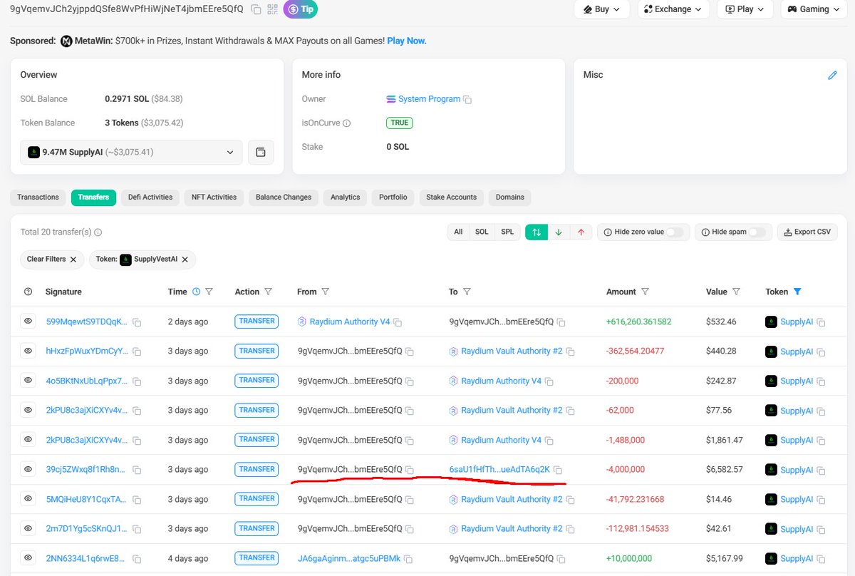View details of 4o5BKtNxUbLqPpx7 row via eye
The height and width of the screenshot is (576, 855).
click(x=28, y=381)
